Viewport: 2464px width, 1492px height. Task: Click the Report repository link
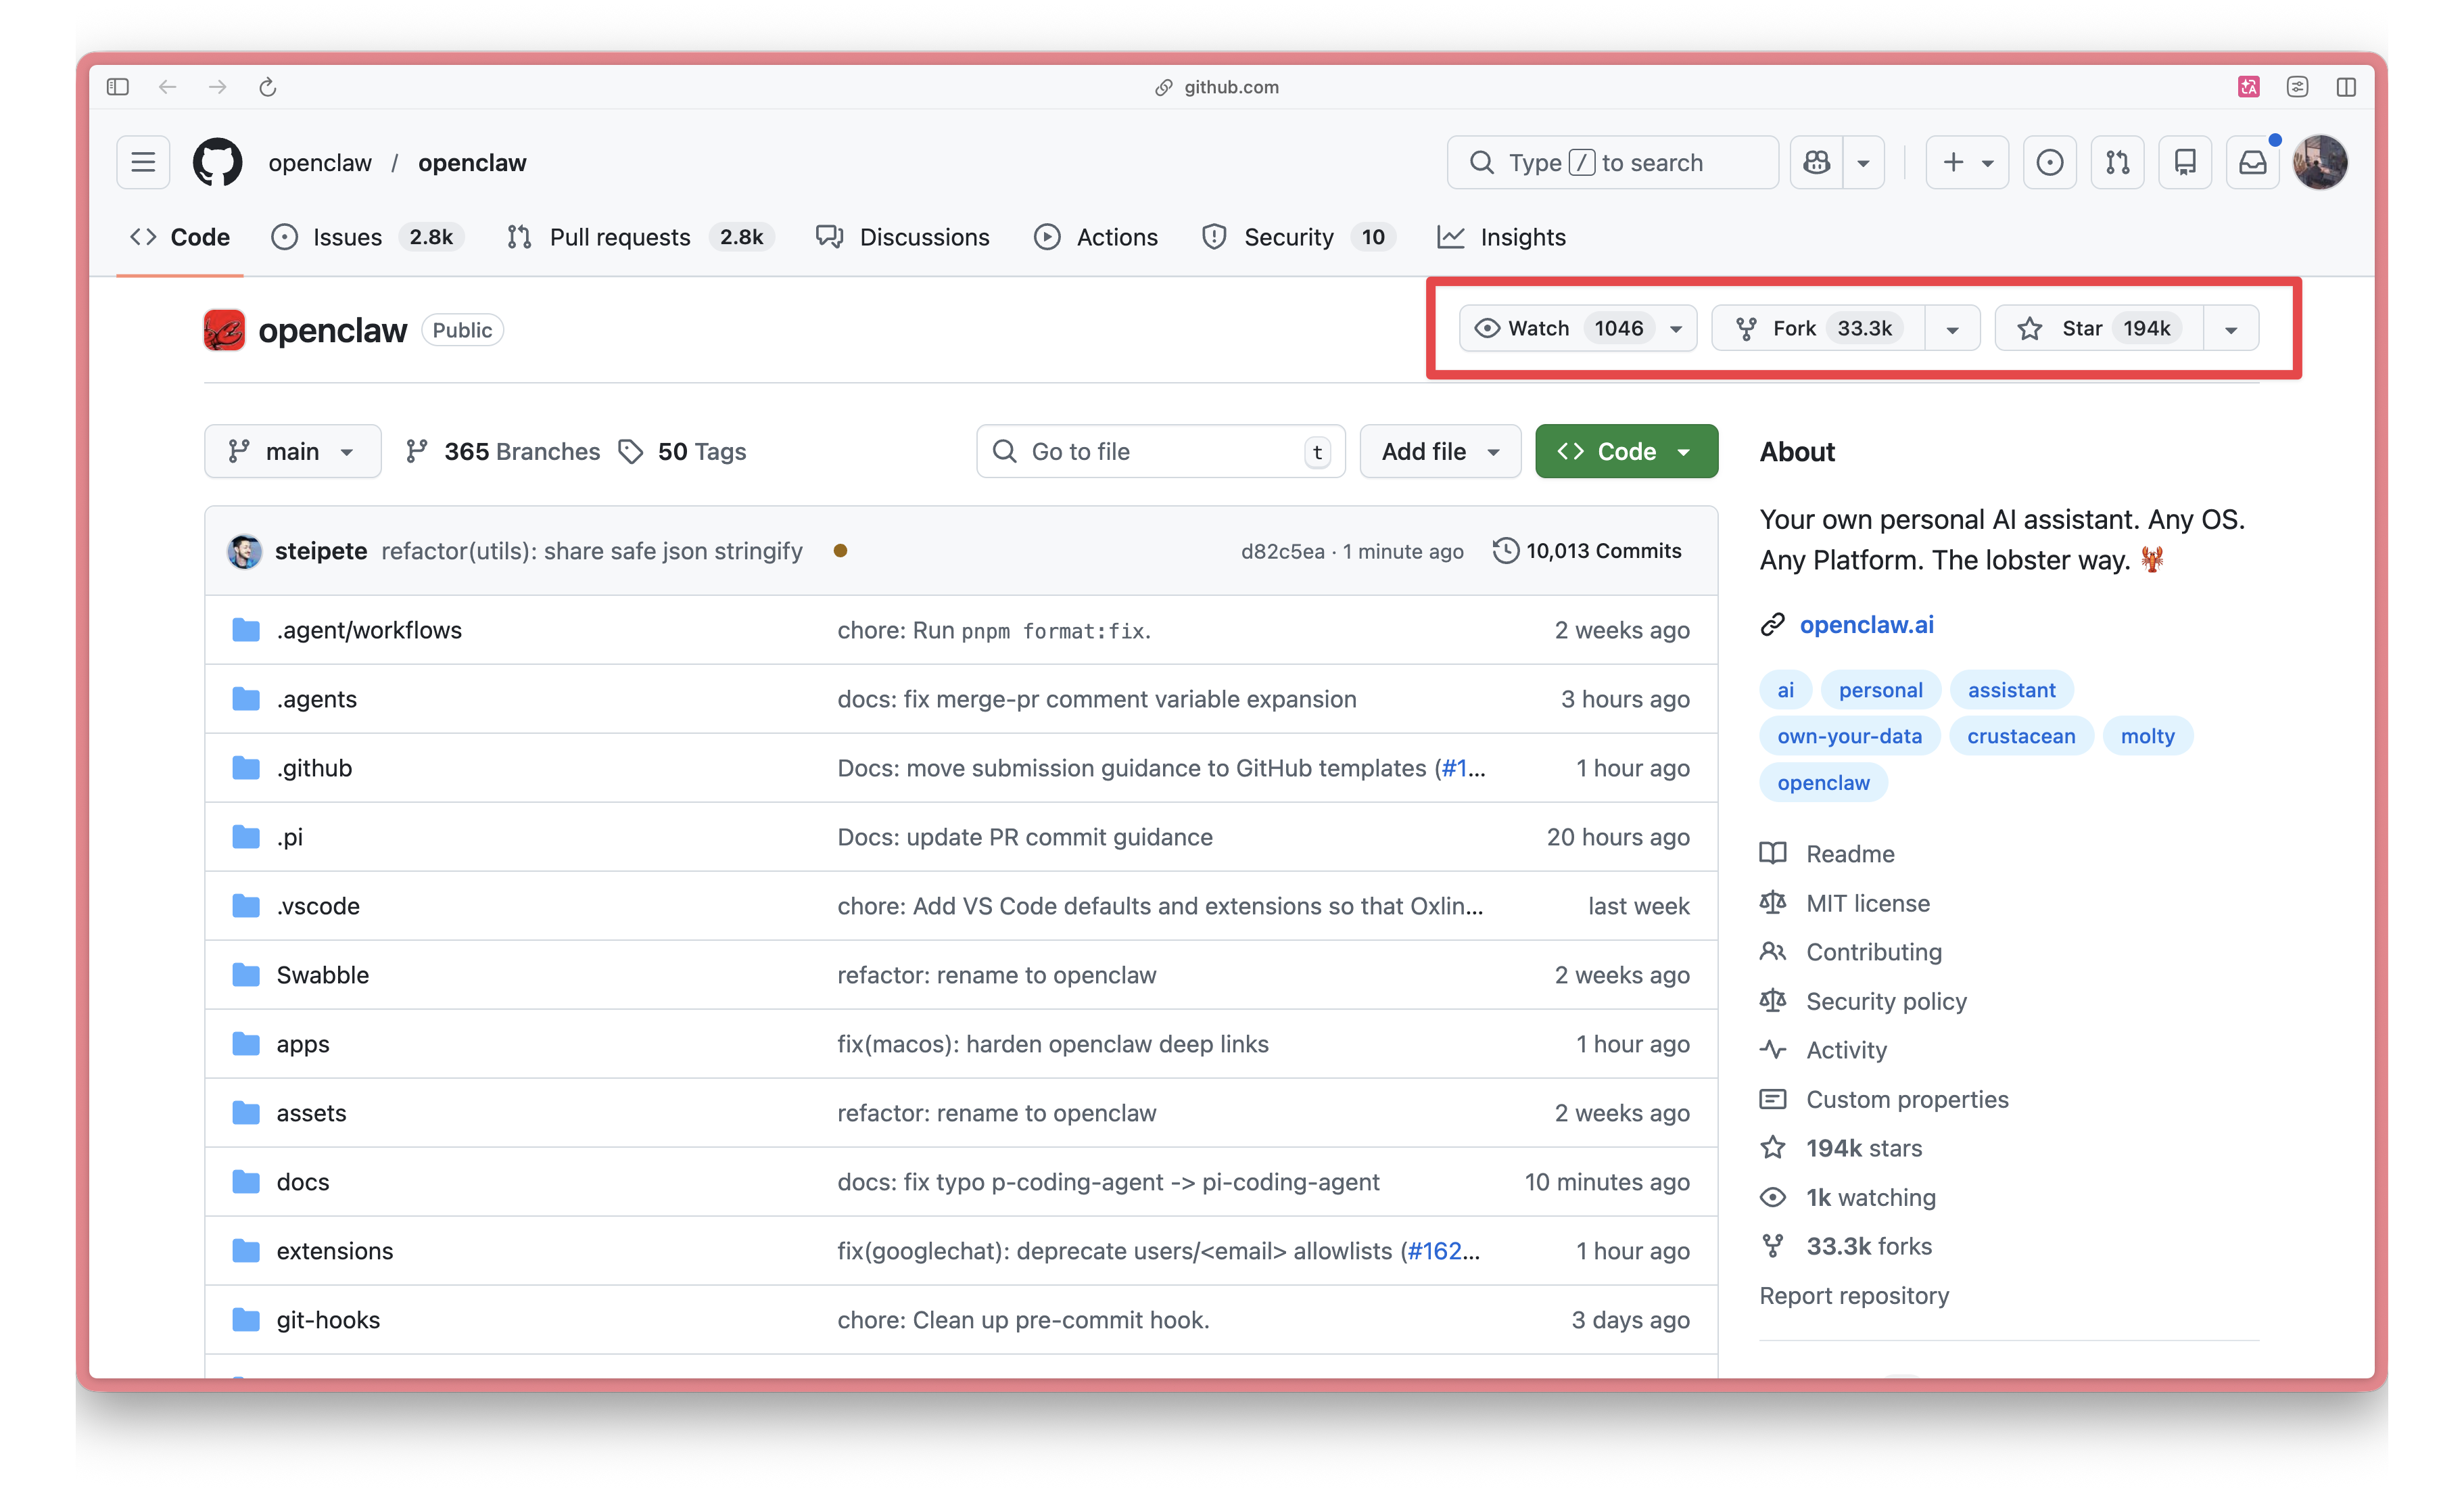click(1854, 1295)
